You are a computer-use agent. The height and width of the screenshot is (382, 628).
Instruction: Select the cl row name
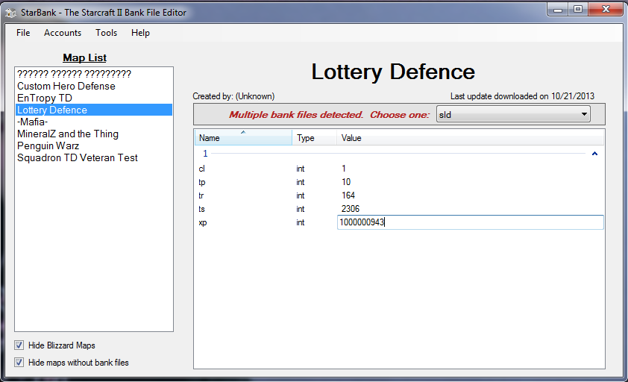tap(201, 169)
